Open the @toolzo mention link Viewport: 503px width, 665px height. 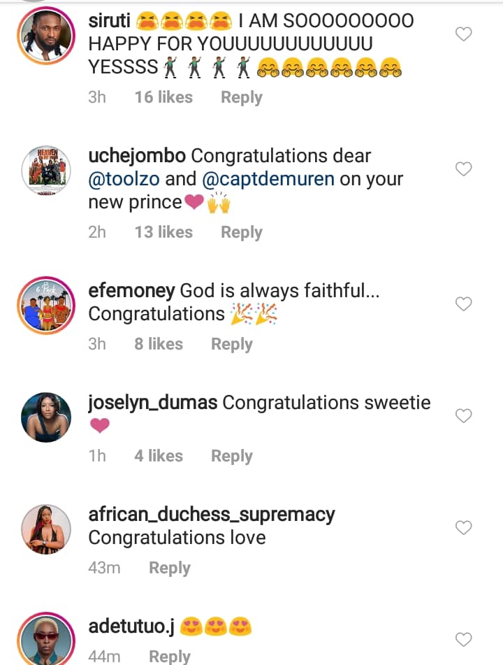pyautogui.click(x=124, y=180)
